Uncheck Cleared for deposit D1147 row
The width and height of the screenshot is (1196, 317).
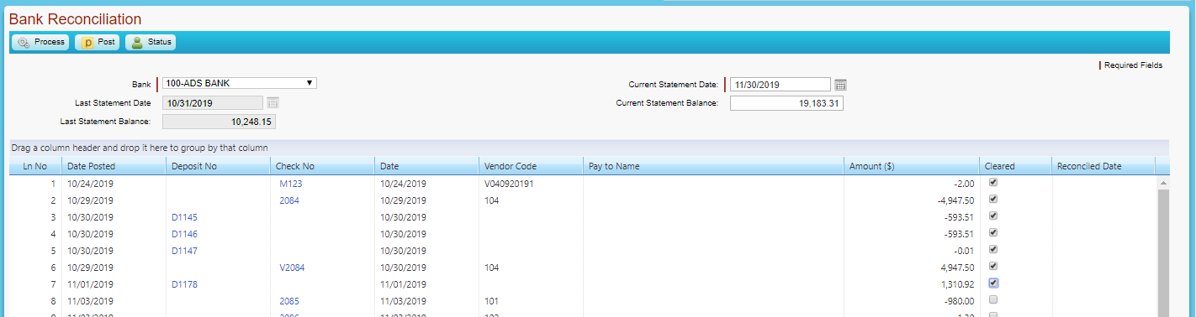coord(993,249)
